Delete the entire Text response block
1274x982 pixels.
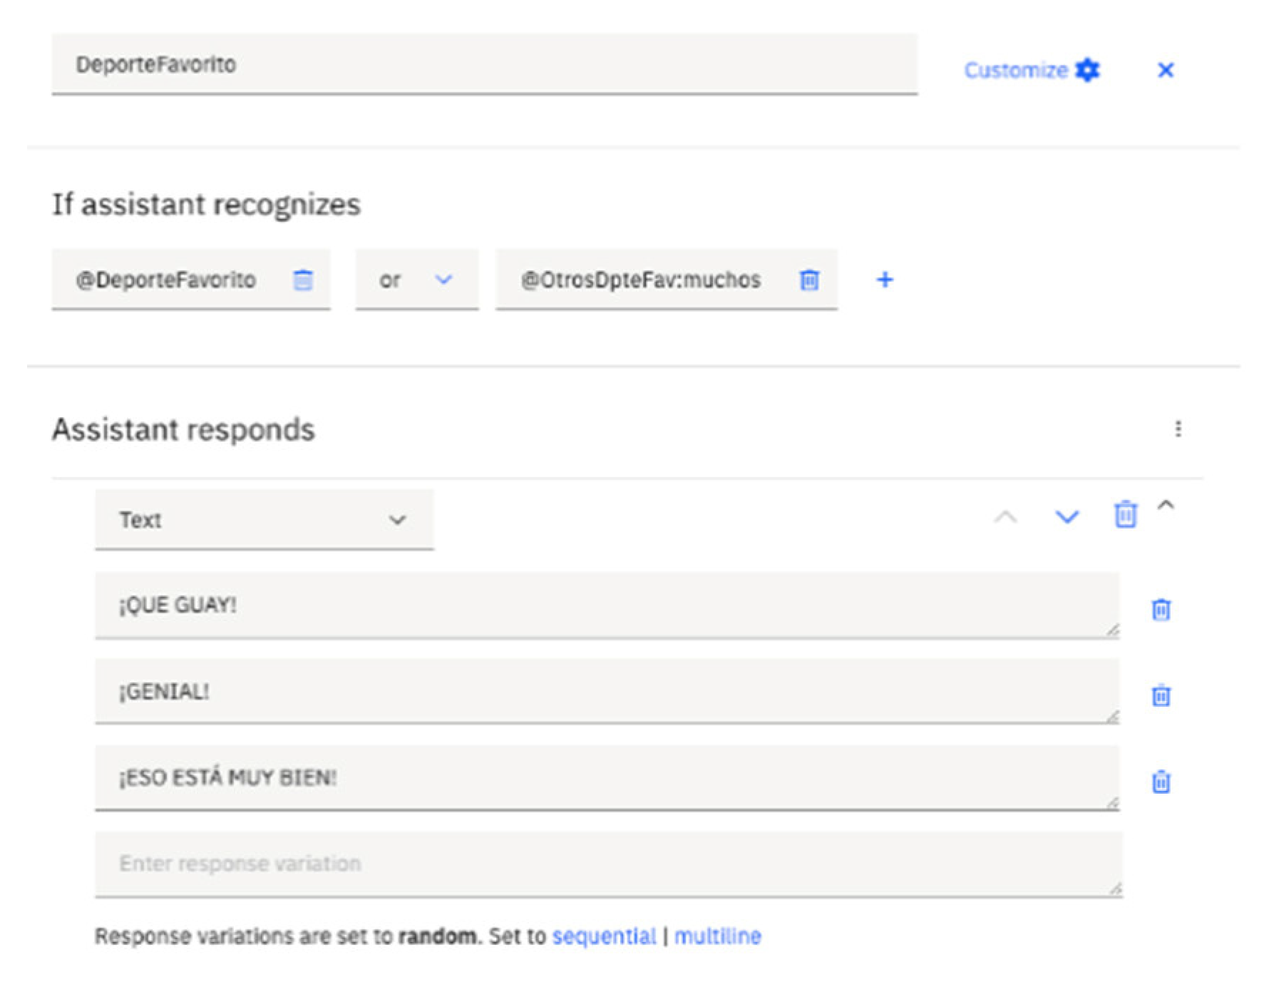[1125, 514]
